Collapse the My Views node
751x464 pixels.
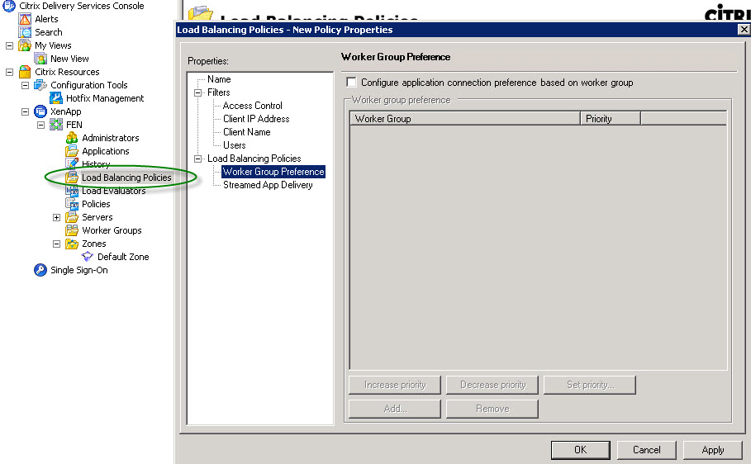click(x=9, y=46)
